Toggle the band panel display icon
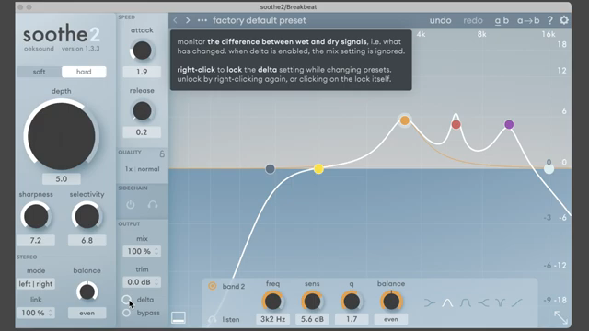The height and width of the screenshot is (331, 589). point(179,317)
